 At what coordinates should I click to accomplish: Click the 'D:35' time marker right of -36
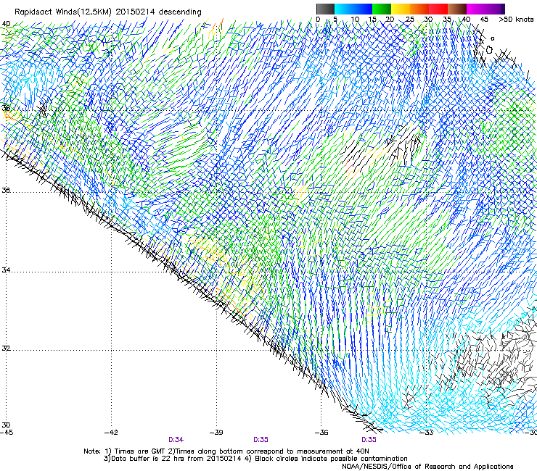[x=369, y=440]
